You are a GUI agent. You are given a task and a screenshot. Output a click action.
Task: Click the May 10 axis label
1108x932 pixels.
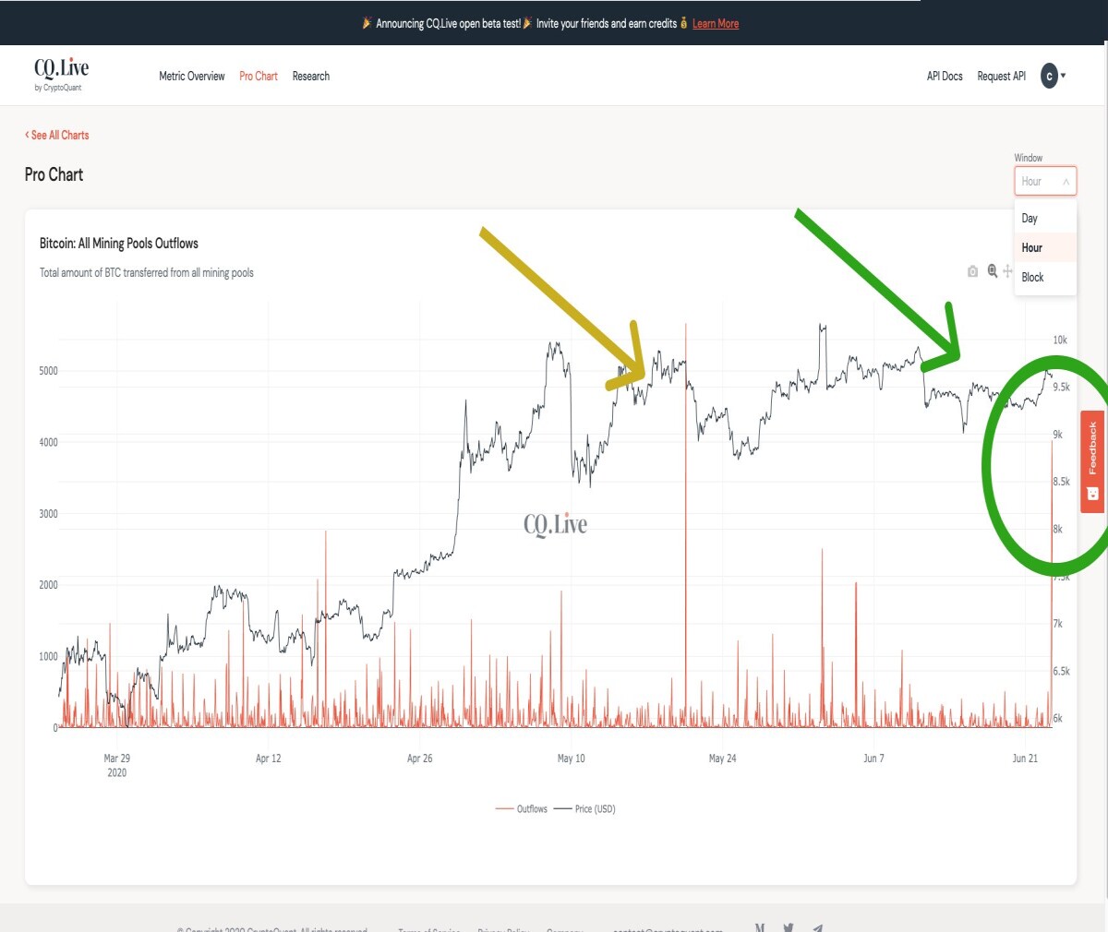(572, 759)
